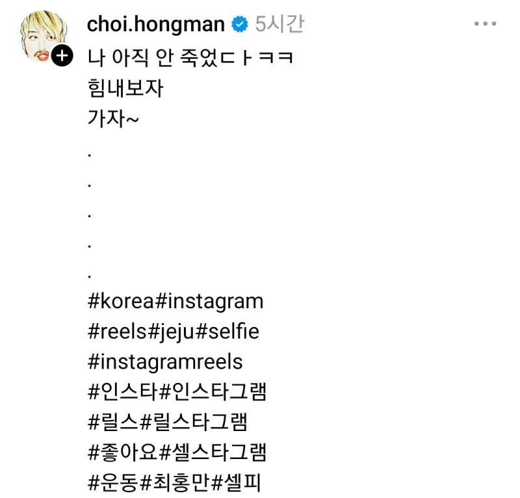
Task: Open the #좋아요 hashtag
Action: (x=122, y=452)
